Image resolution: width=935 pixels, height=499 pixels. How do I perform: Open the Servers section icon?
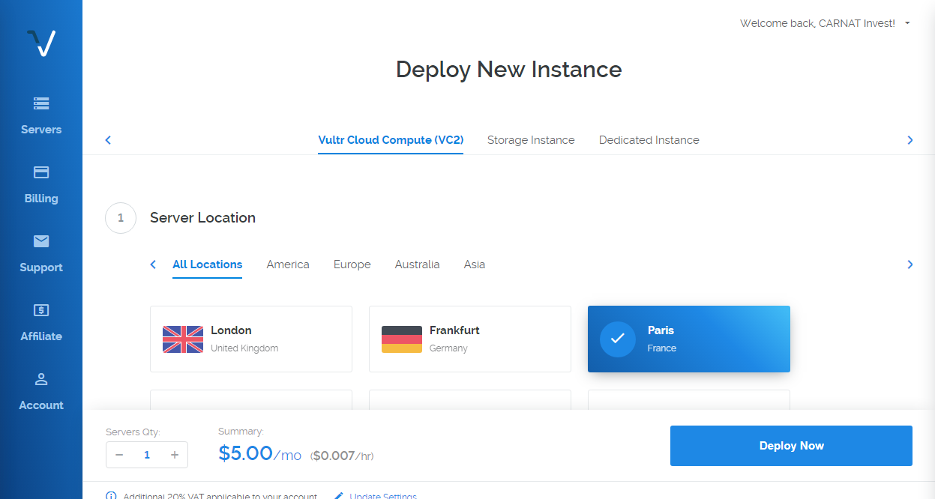point(41,103)
